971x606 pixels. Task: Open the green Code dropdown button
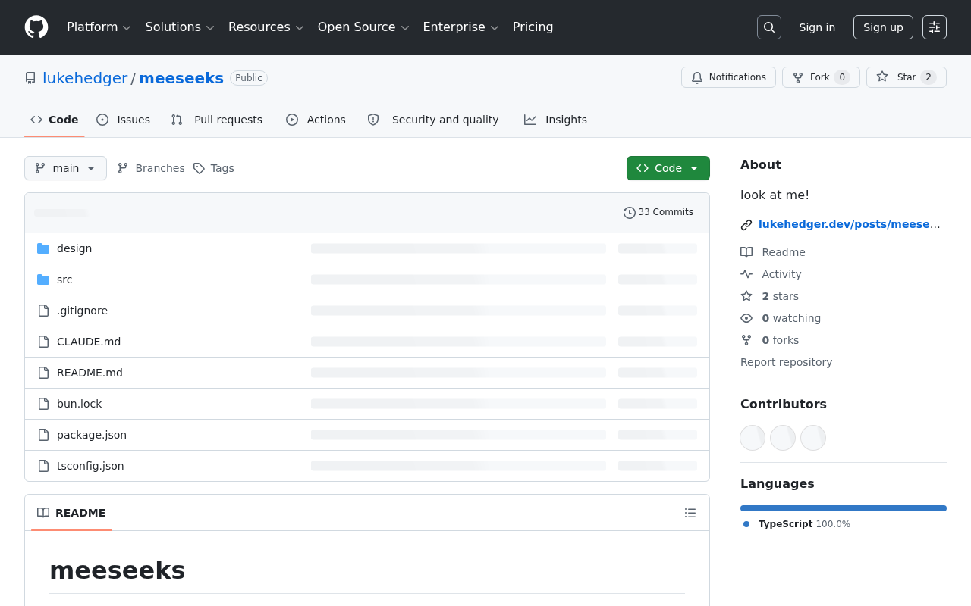click(668, 168)
